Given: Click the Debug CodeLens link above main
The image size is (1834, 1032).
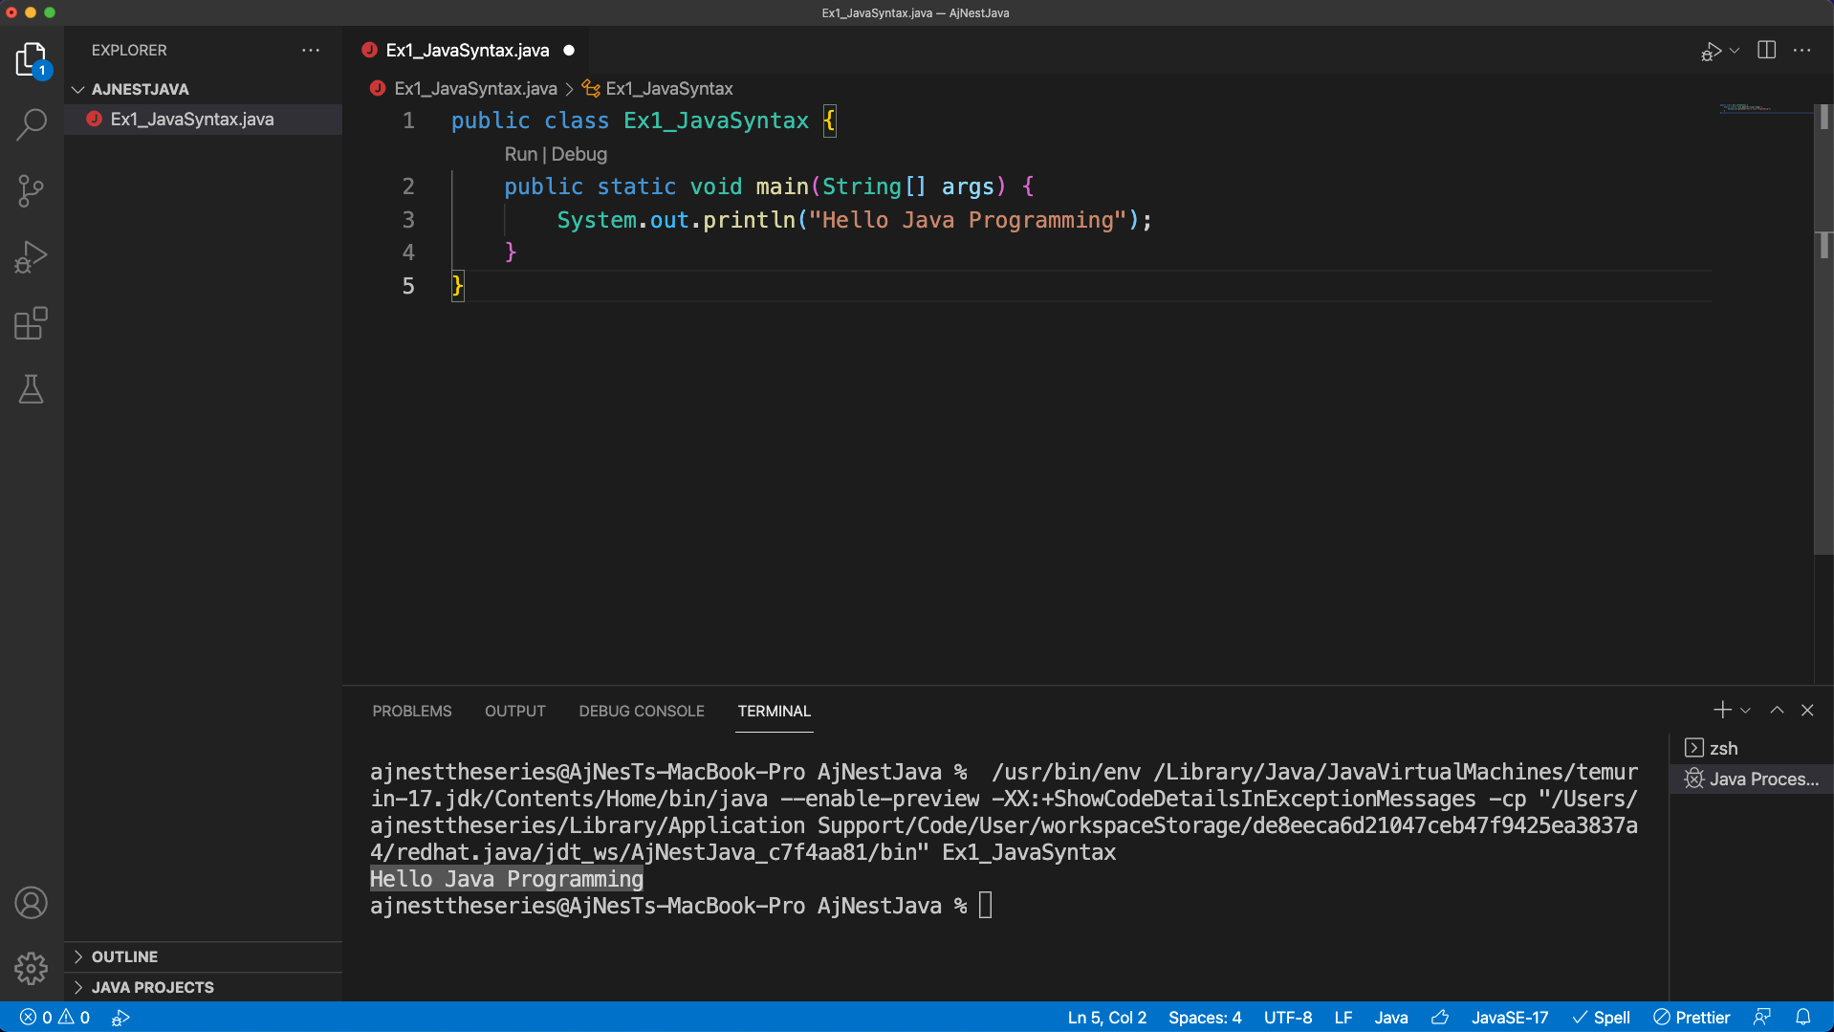Looking at the screenshot, I should 579,154.
